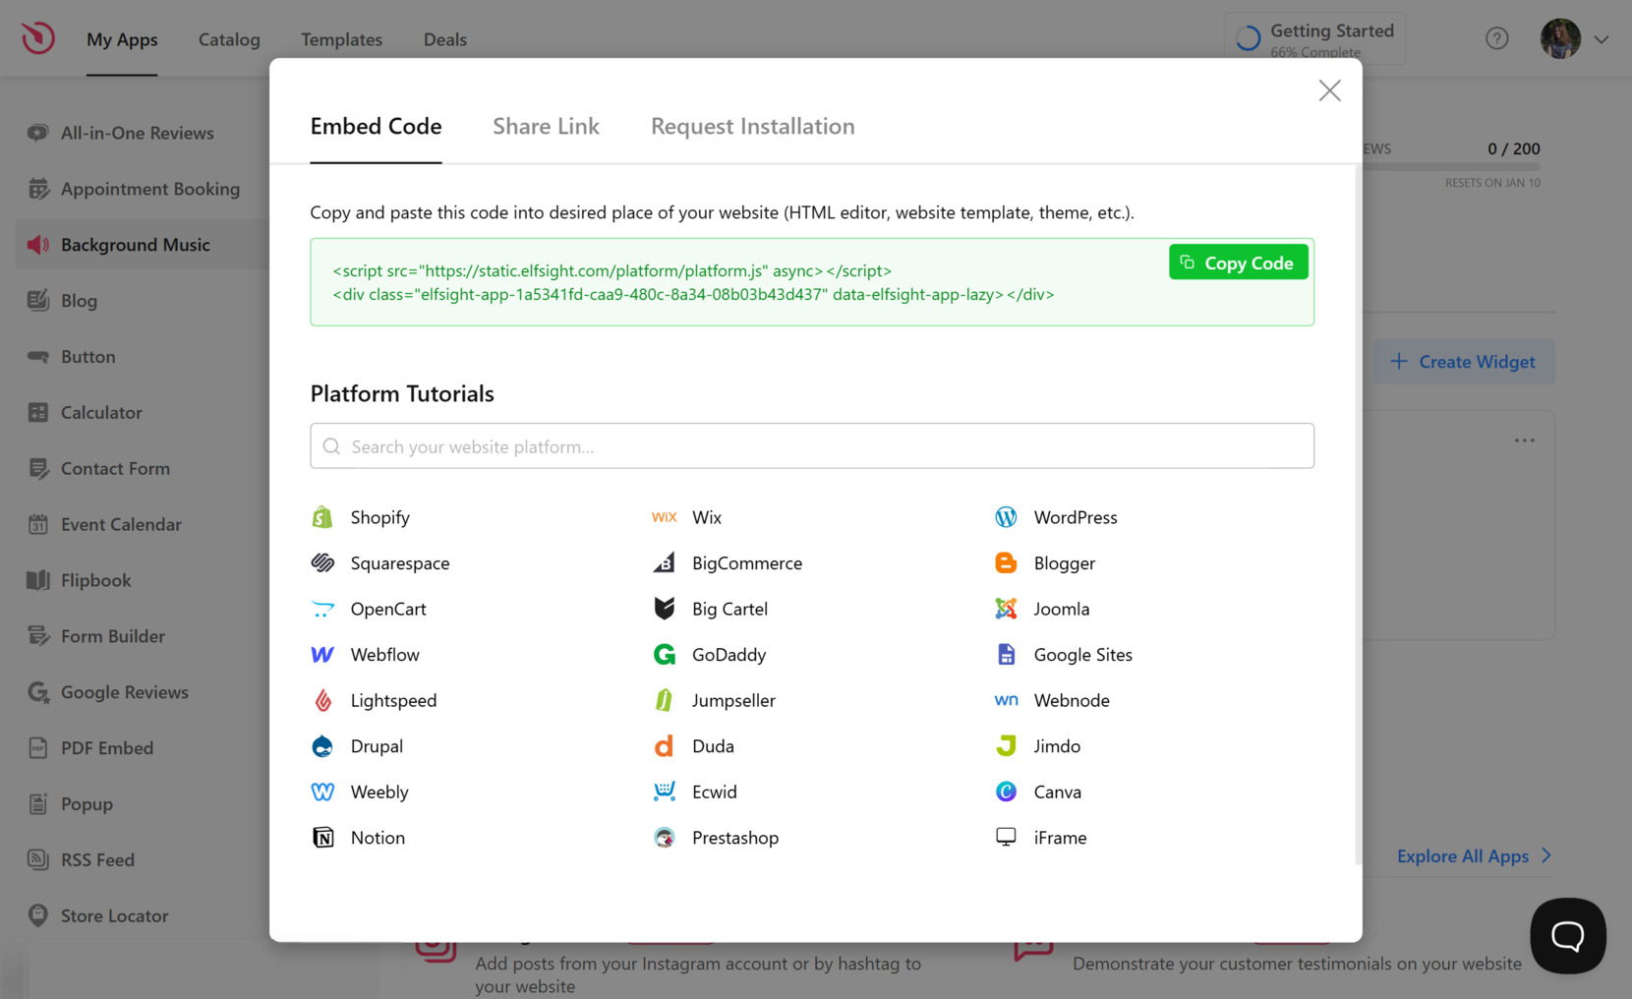
Task: Open the WordPress tutorial icon
Action: [1006, 517]
